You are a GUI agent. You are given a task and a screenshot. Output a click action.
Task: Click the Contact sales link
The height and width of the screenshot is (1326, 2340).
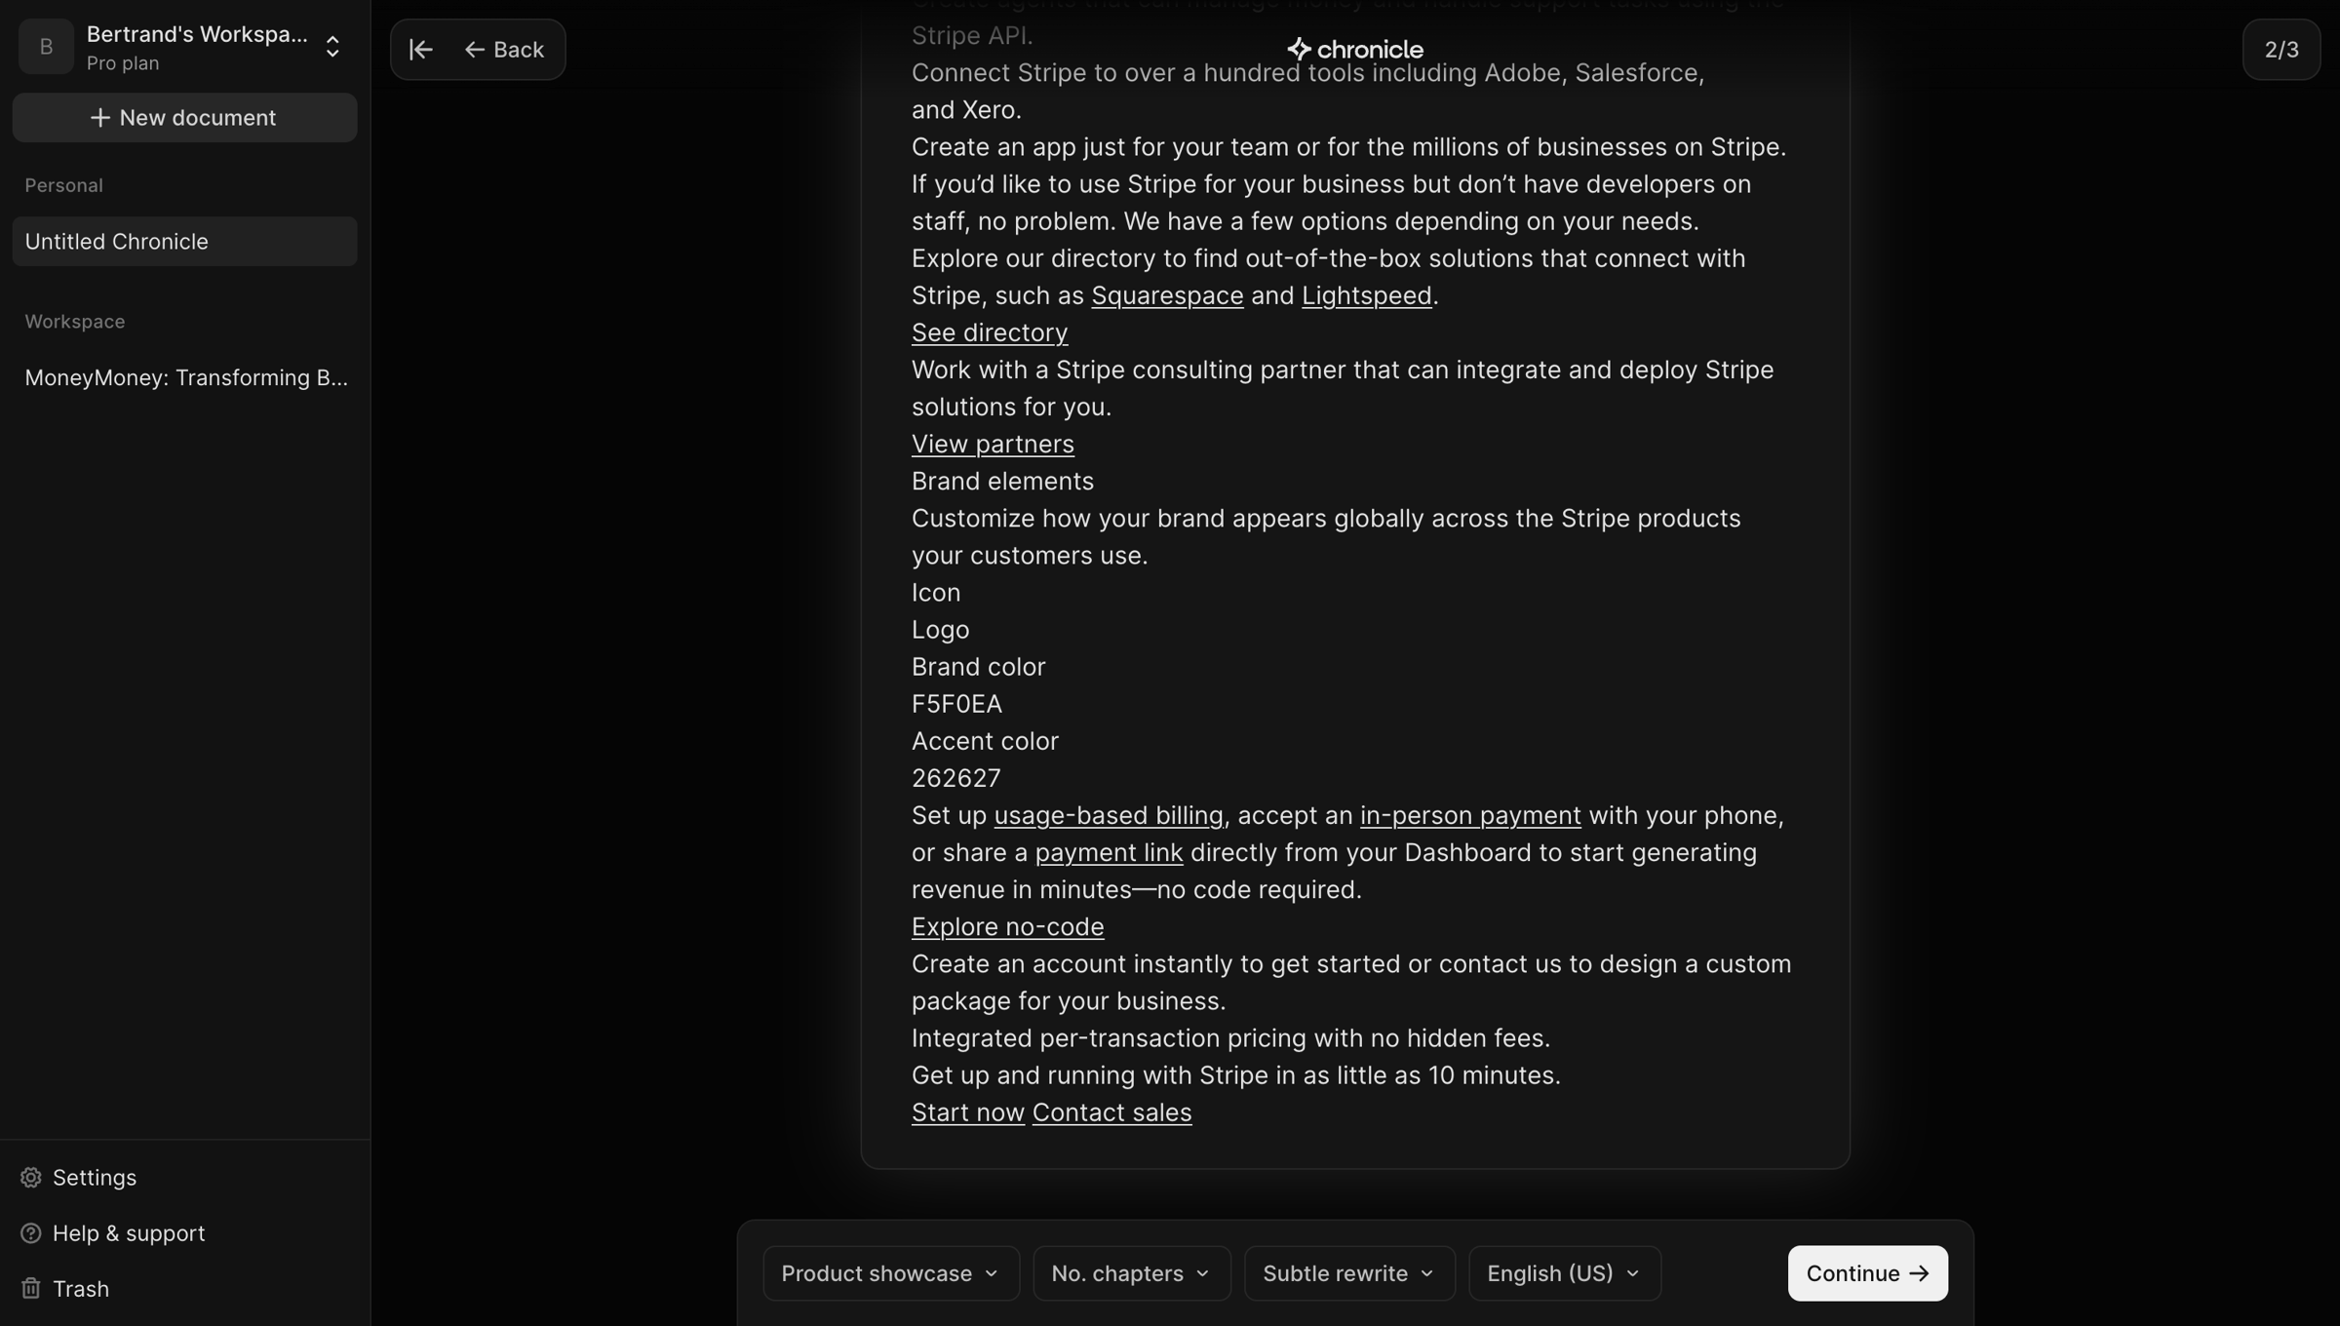click(1111, 1112)
